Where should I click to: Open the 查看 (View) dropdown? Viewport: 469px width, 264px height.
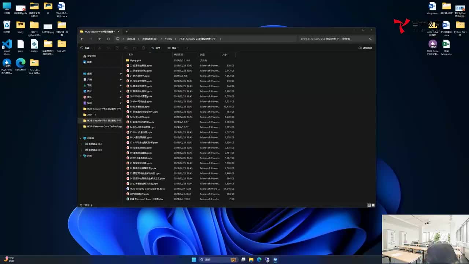click(x=173, y=48)
